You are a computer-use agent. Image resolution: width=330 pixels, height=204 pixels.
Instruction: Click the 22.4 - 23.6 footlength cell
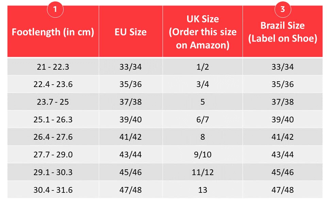[x=53, y=84]
